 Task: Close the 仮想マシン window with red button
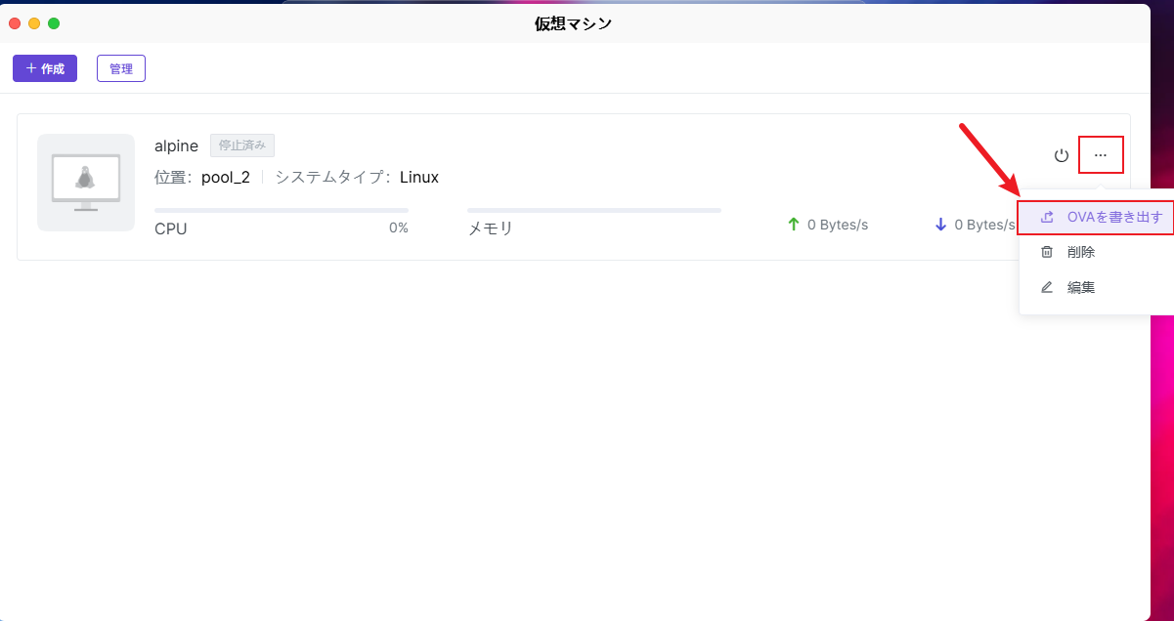pos(15,23)
